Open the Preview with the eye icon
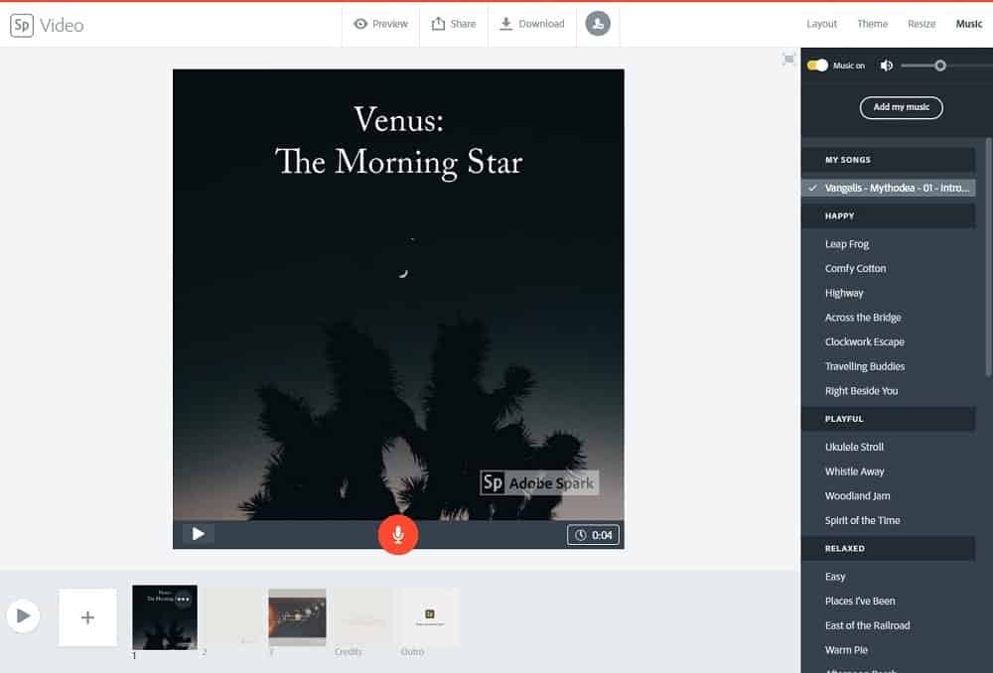 click(380, 23)
